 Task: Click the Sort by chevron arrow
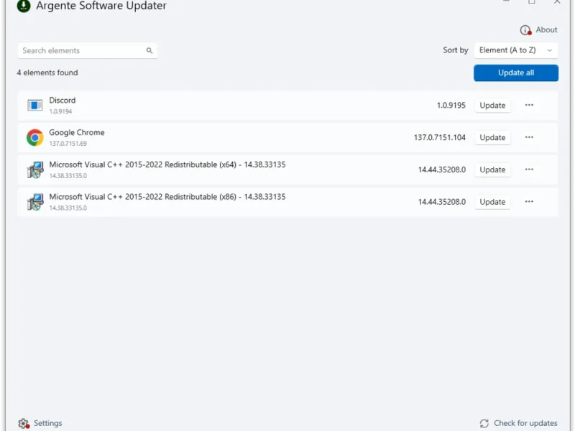click(549, 50)
